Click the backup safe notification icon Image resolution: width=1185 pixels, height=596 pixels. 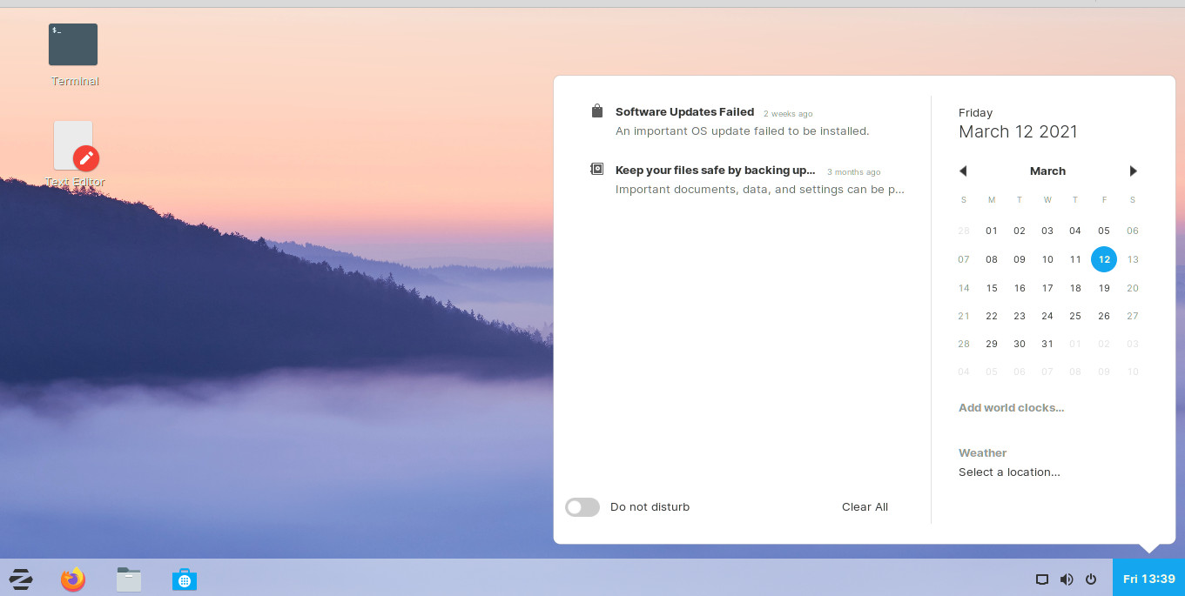coord(596,170)
